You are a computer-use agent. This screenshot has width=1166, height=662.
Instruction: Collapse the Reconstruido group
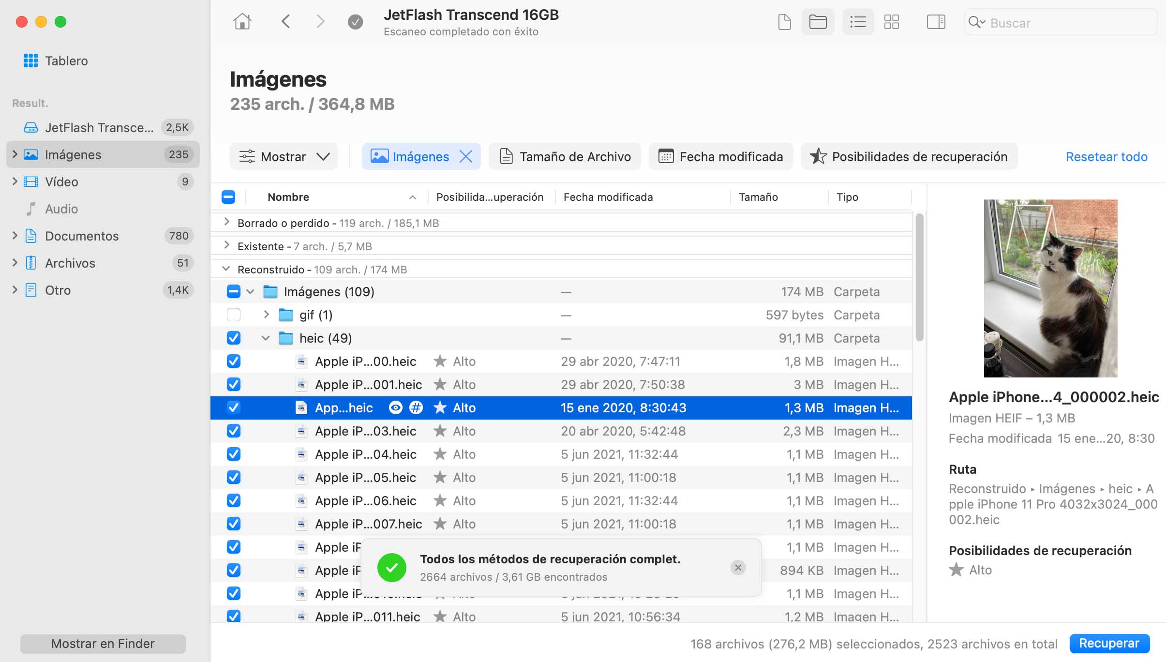pyautogui.click(x=226, y=269)
